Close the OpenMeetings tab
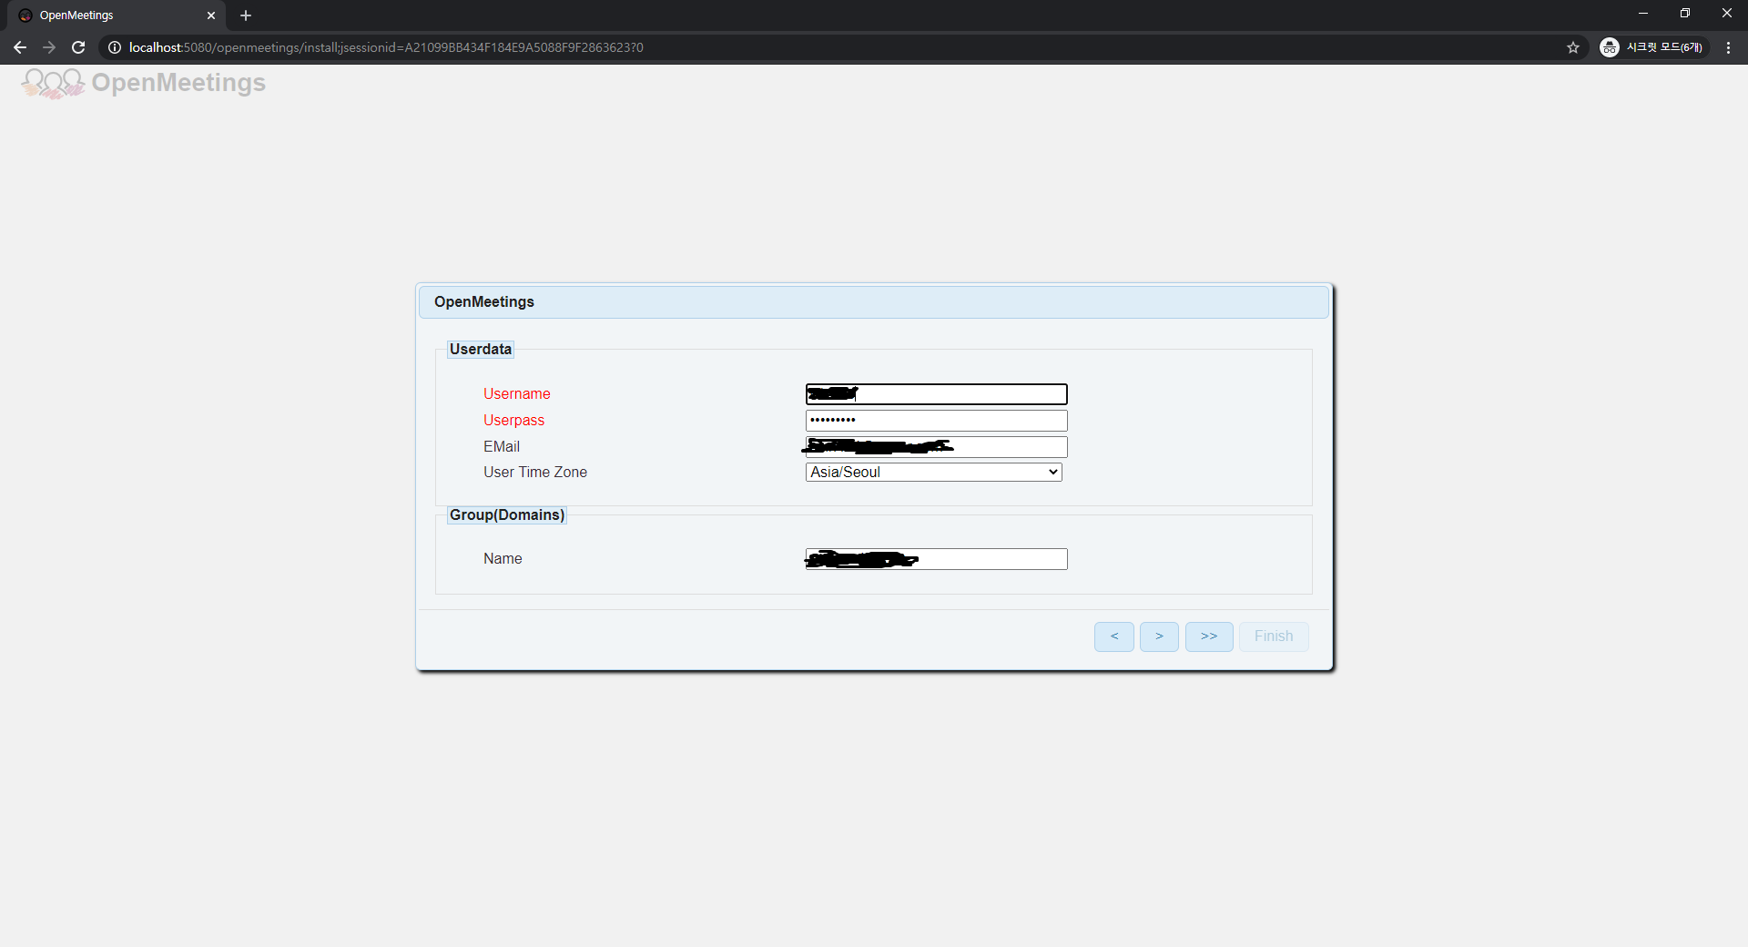This screenshot has height=947, width=1748. point(211,15)
